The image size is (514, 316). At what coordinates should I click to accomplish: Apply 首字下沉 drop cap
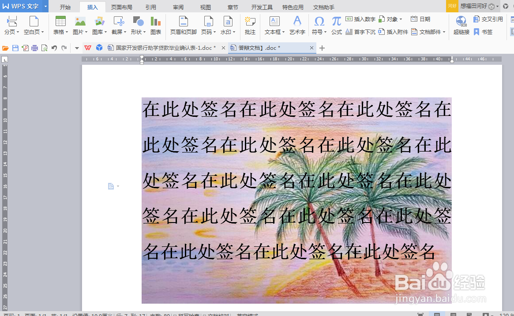point(360,32)
